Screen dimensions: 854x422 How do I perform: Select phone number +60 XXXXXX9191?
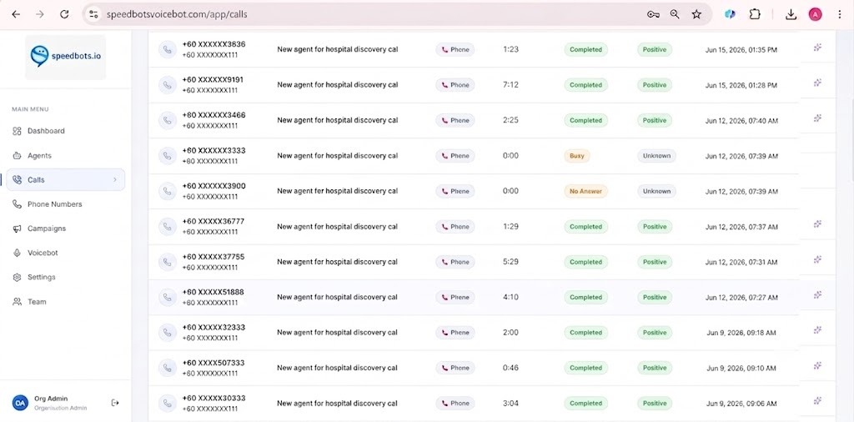click(x=213, y=79)
